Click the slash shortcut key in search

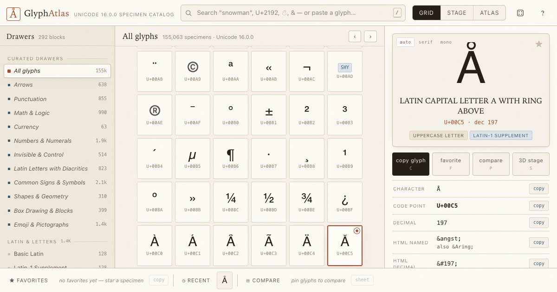point(397,13)
